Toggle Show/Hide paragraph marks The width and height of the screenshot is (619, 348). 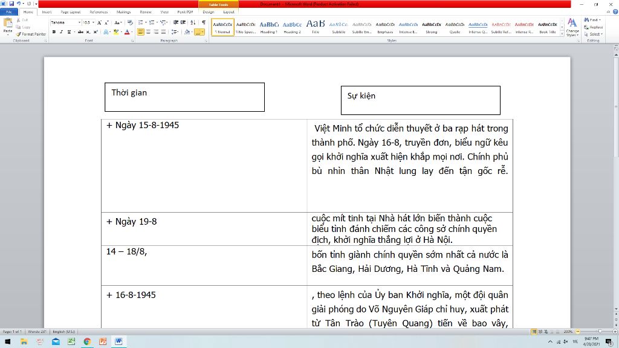tap(204, 23)
